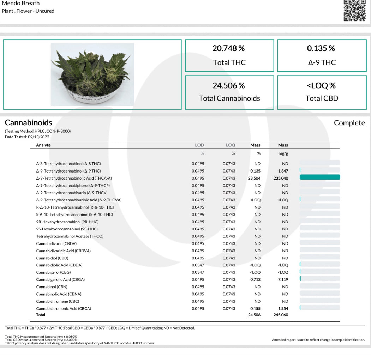Click the Mendo Breath sample title
Screen dimensions: 371x356
[x=21, y=4]
